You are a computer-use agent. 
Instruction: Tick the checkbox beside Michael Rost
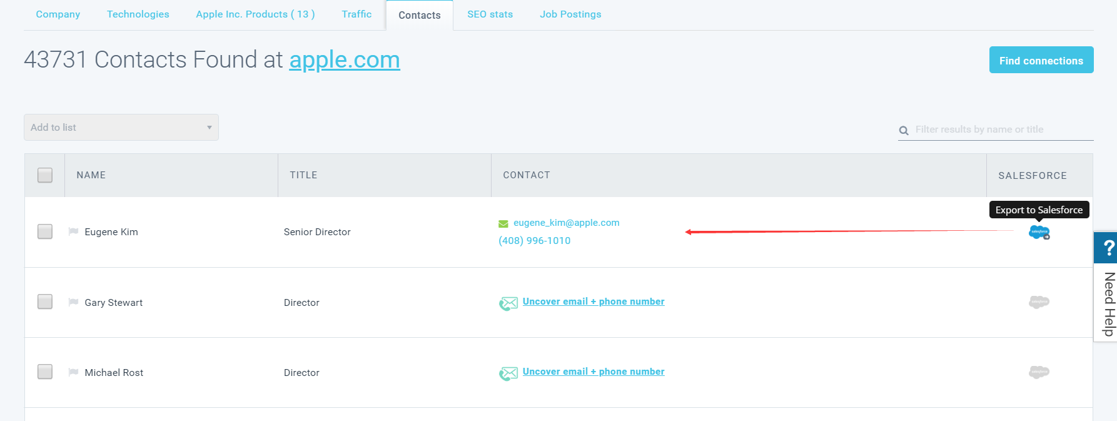45,372
